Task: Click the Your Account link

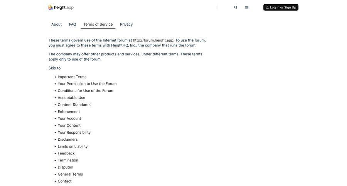Action: pos(69,118)
